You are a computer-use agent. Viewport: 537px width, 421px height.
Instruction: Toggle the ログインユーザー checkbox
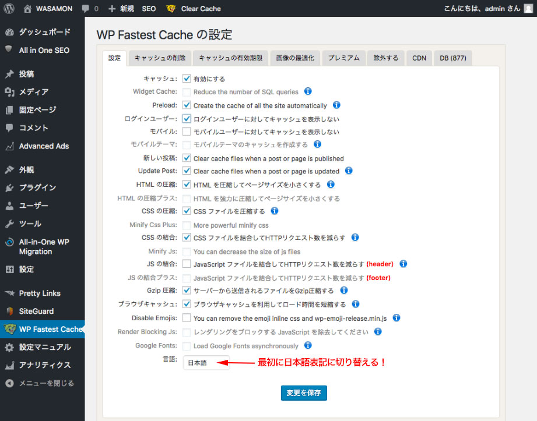tap(187, 119)
